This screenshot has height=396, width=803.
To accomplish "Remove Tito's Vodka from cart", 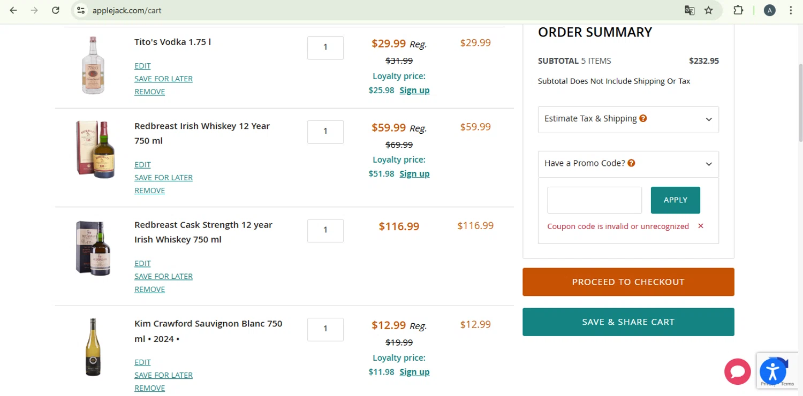I will click(x=149, y=92).
